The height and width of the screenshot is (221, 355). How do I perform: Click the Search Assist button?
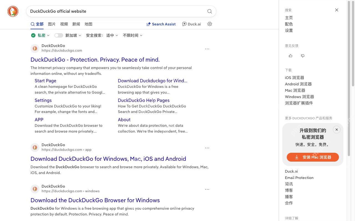point(161,24)
